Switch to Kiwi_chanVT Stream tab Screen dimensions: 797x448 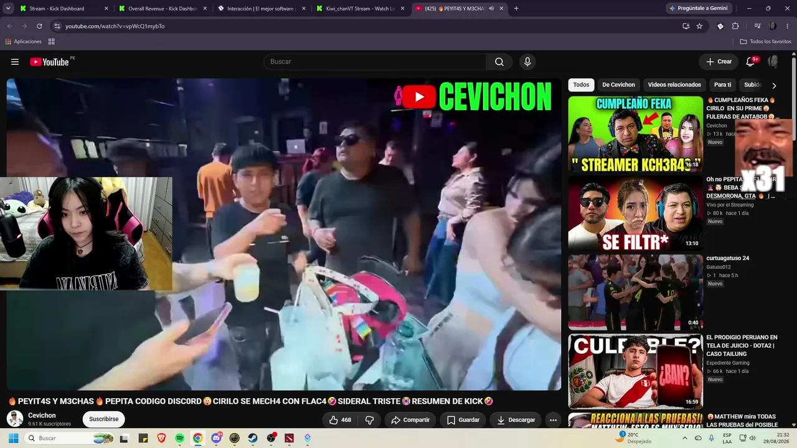(x=360, y=9)
